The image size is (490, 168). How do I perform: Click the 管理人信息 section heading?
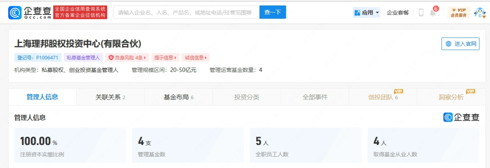(30, 117)
